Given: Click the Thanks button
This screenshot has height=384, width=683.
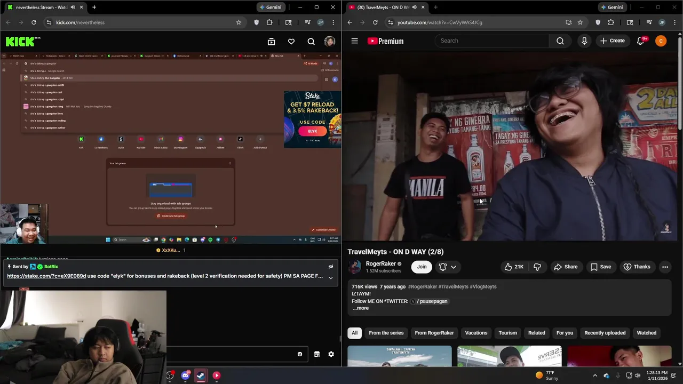Looking at the screenshot, I should (637, 267).
